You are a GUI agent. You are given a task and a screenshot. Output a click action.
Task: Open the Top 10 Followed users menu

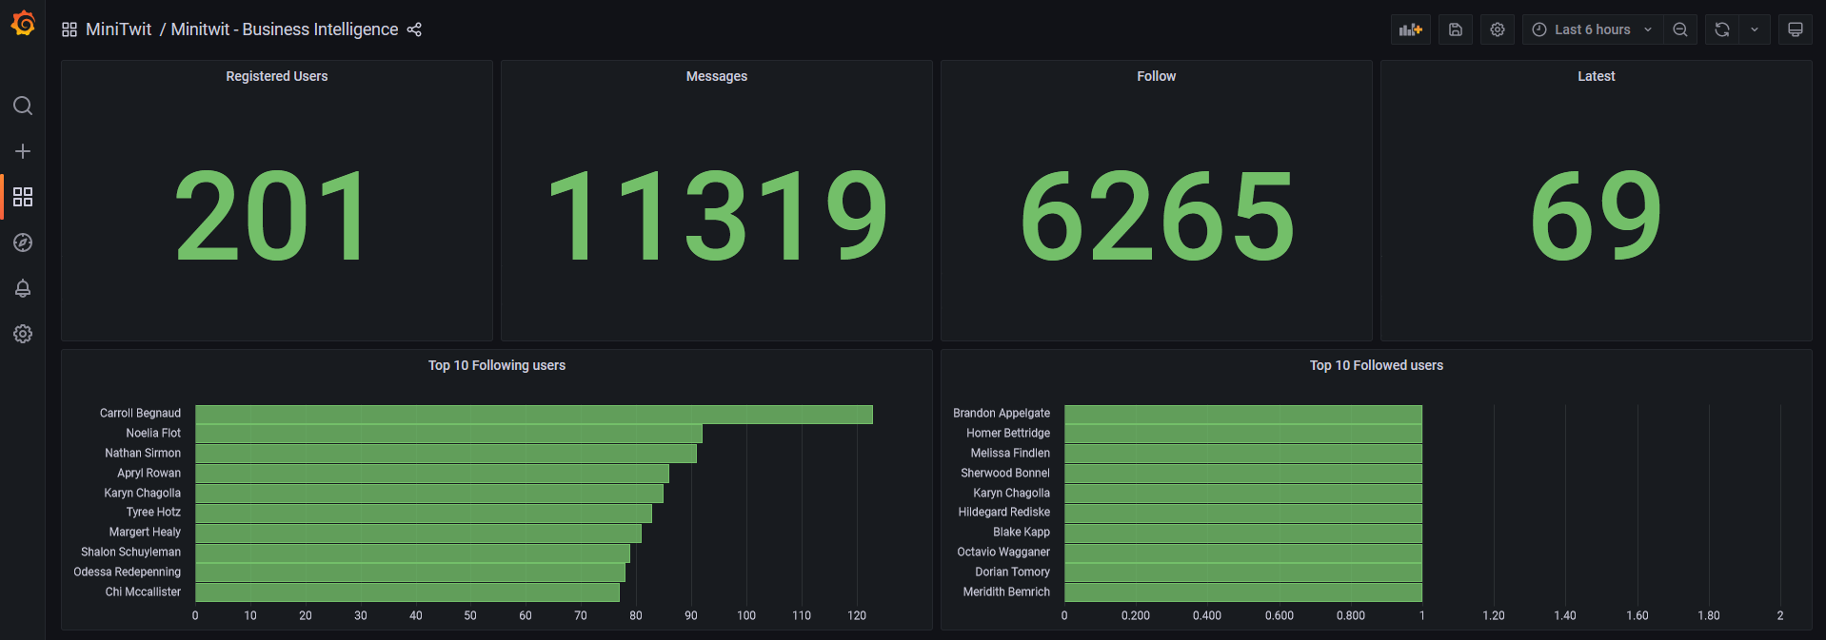[x=1377, y=365]
